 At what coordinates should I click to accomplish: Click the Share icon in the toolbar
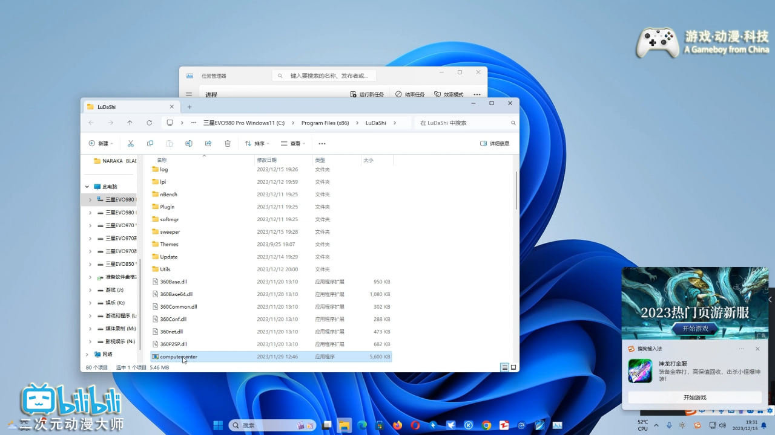coord(208,143)
